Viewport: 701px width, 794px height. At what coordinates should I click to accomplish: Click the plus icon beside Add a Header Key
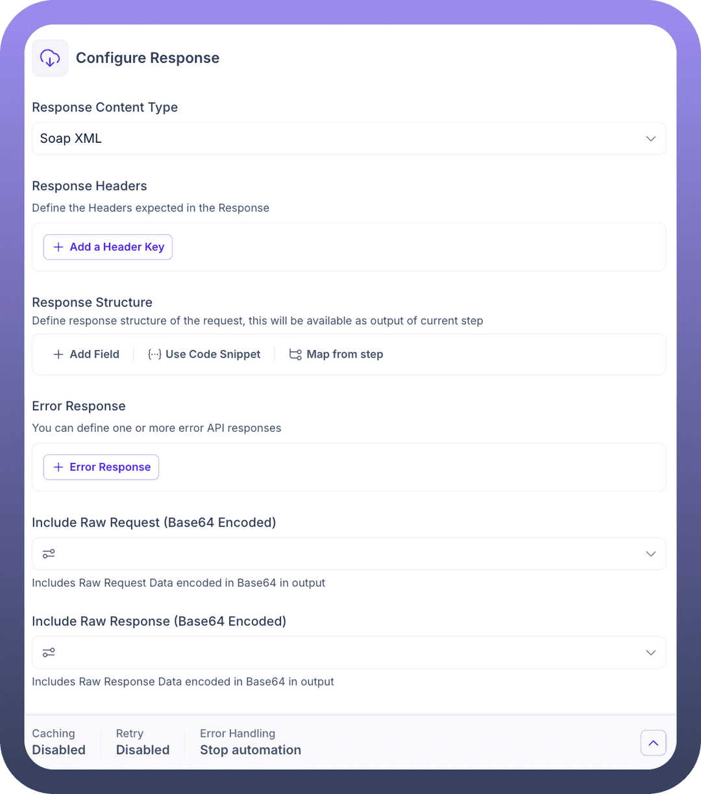[58, 247]
